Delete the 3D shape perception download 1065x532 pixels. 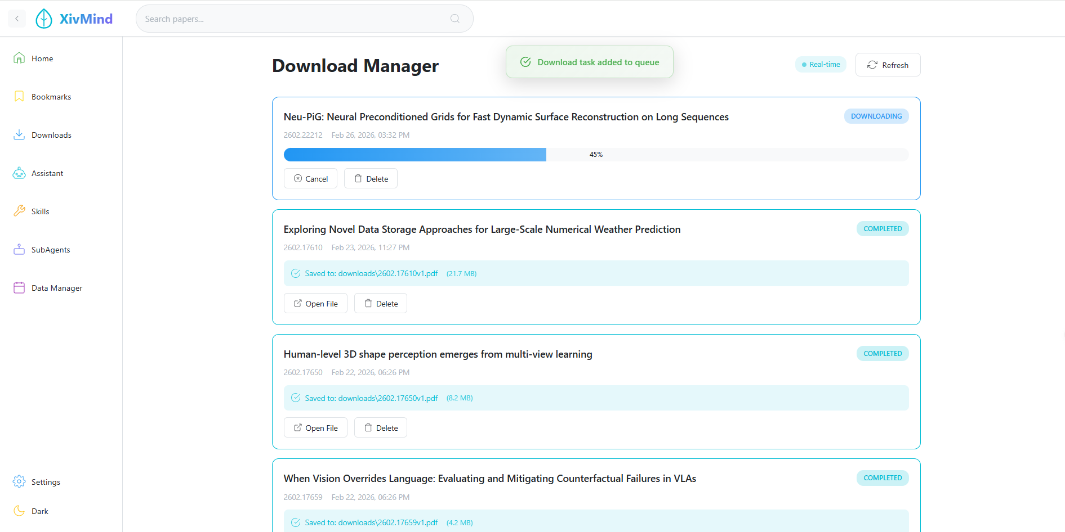[x=381, y=427]
